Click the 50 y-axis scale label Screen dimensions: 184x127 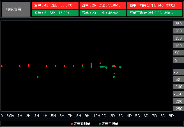pyautogui.click(x=178, y=53)
